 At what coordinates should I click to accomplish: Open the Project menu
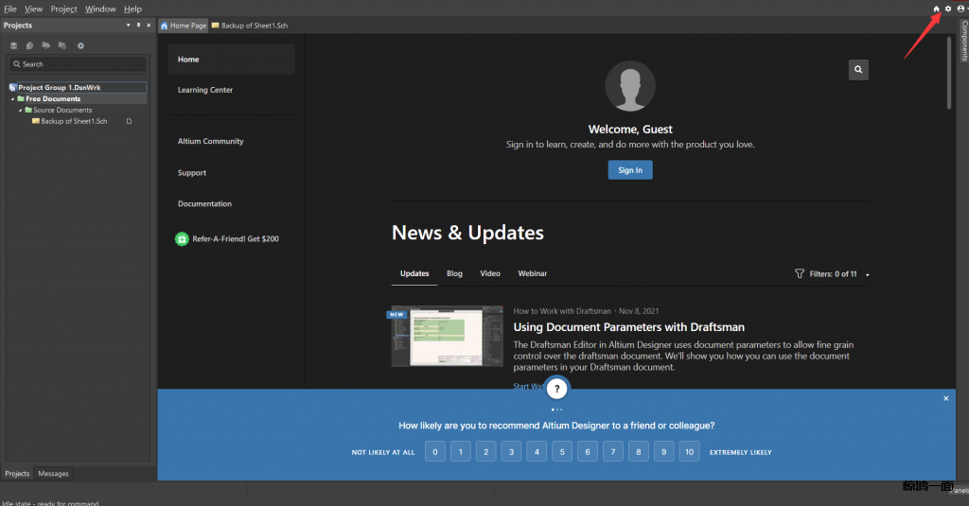pyautogui.click(x=63, y=9)
